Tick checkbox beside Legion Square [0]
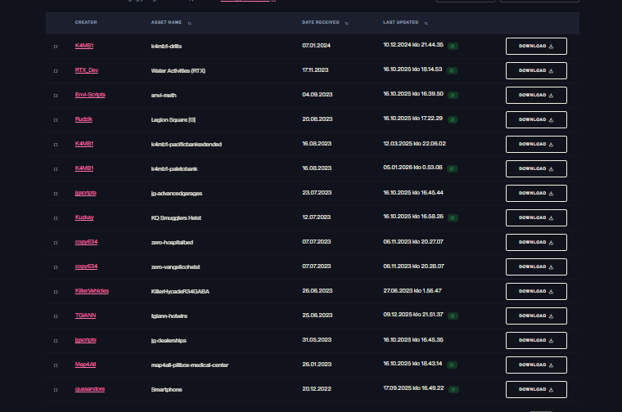Viewport: 622px width, 412px height. (x=56, y=120)
